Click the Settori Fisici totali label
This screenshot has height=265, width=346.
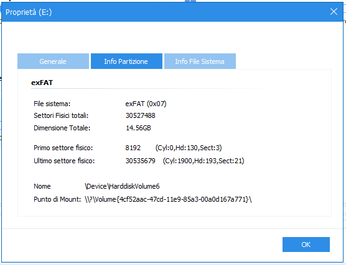click(x=61, y=115)
